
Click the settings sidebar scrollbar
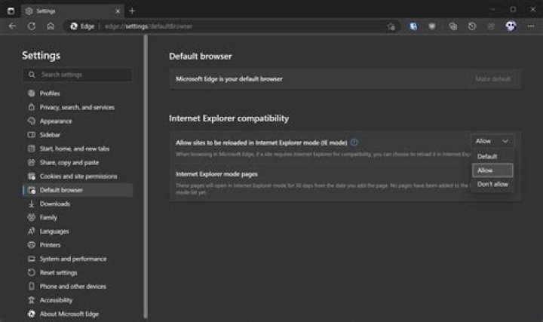click(146, 176)
